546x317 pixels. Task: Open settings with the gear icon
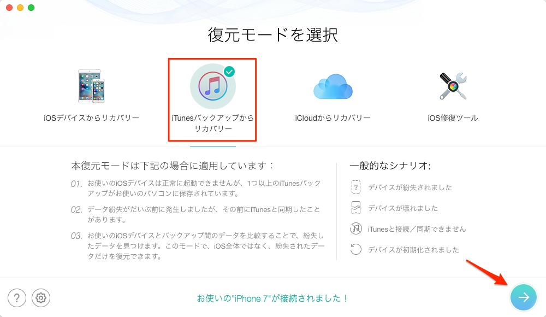[x=41, y=298]
